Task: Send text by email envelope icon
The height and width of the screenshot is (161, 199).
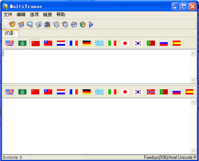Action: pos(74,25)
